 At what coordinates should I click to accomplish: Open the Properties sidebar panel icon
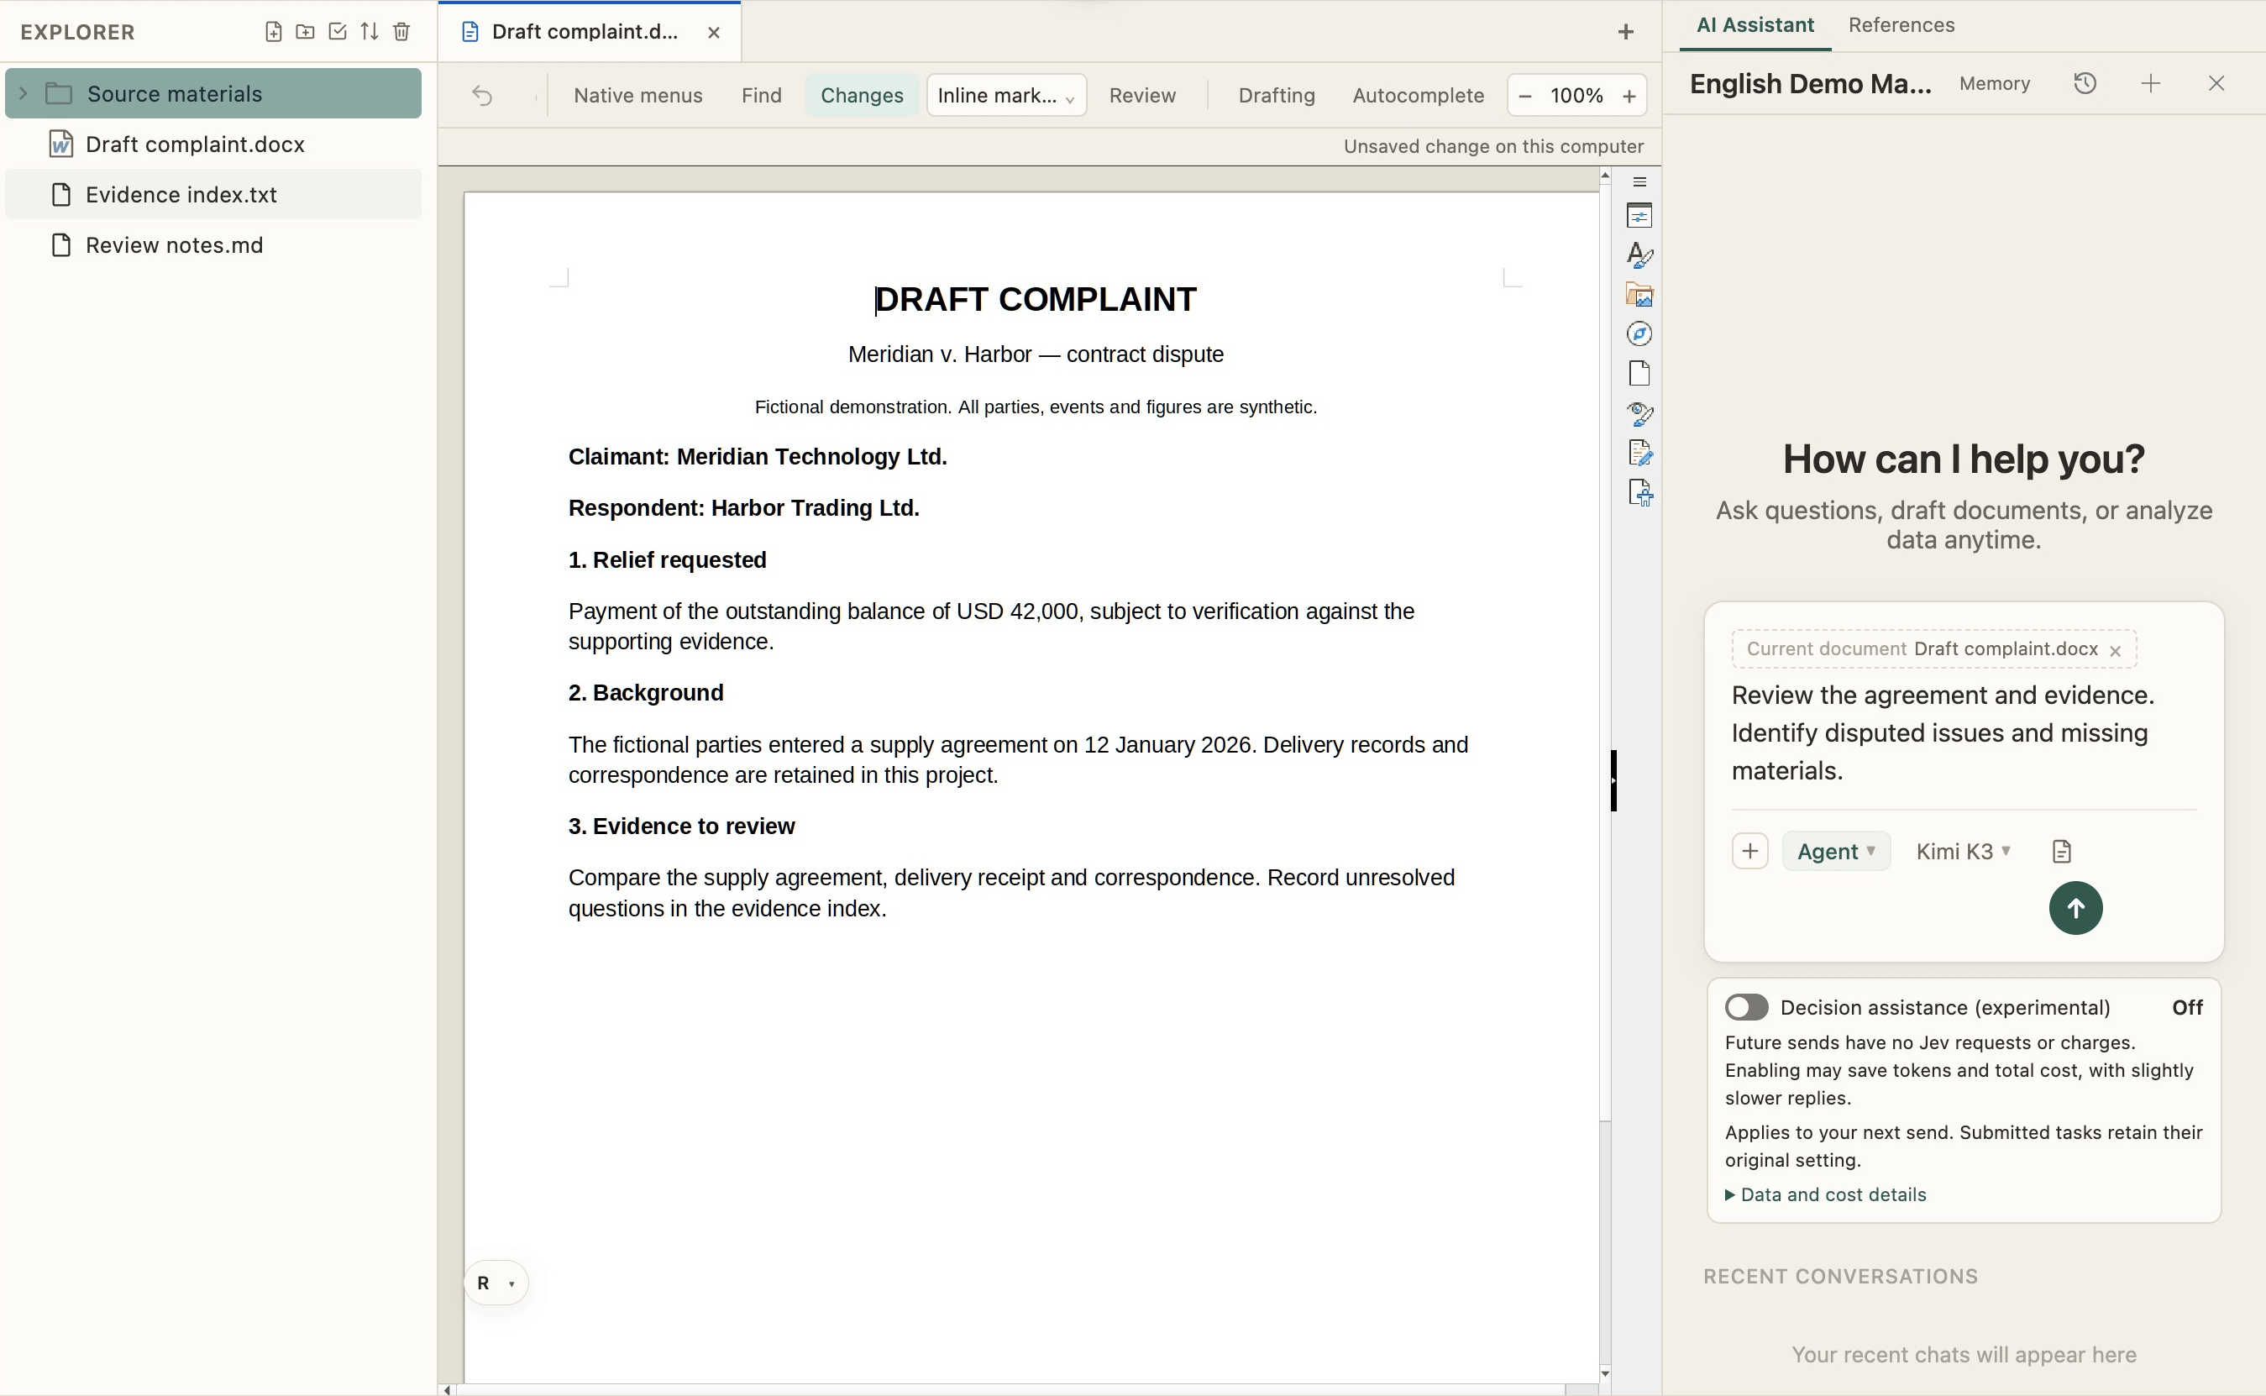(1639, 216)
